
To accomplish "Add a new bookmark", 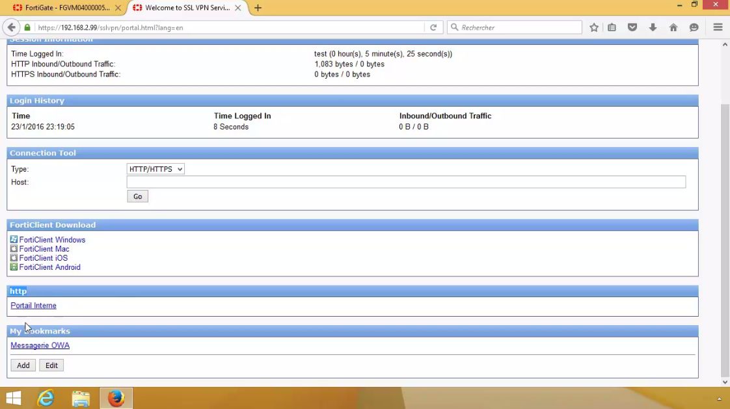I will [x=23, y=365].
